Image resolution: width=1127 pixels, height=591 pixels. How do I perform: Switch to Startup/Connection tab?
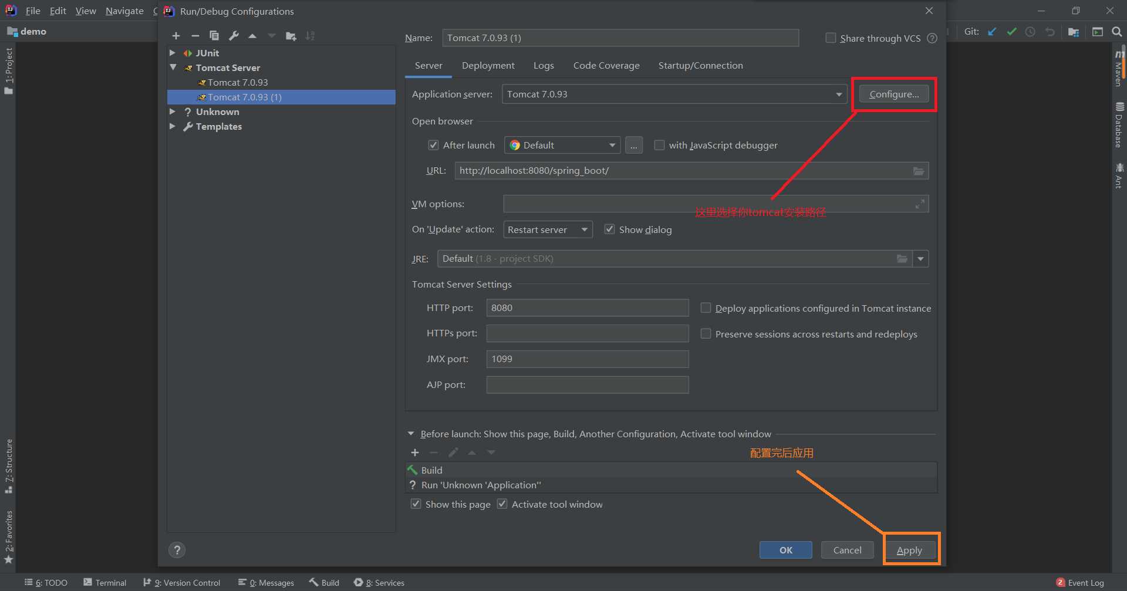[x=700, y=66]
